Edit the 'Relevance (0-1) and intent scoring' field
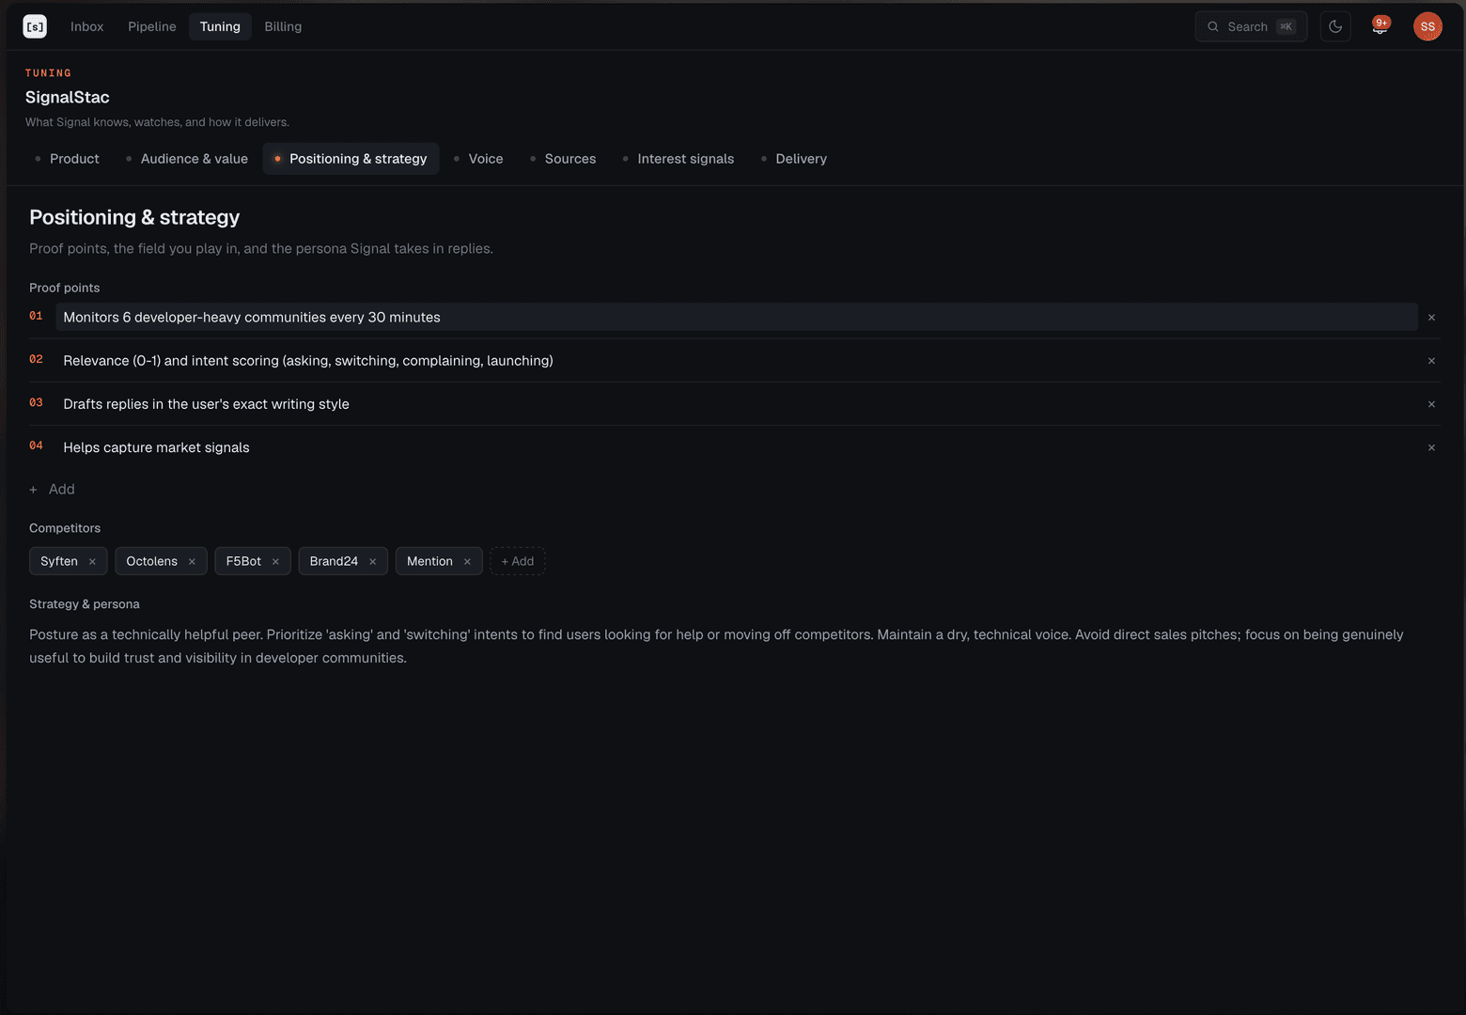The image size is (1466, 1015). point(737,361)
